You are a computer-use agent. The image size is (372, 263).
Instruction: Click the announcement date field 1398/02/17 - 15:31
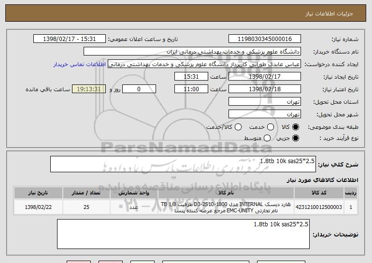[70, 39]
